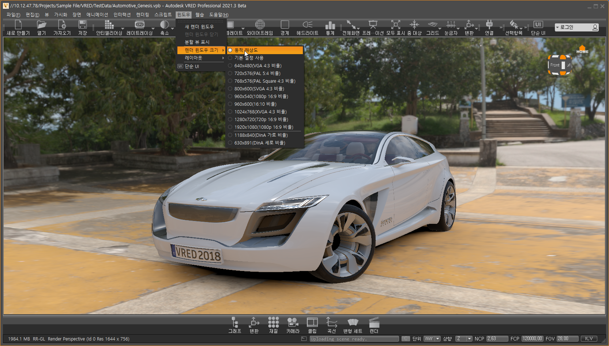Expand the 레이아웃 submenu

coord(201,58)
